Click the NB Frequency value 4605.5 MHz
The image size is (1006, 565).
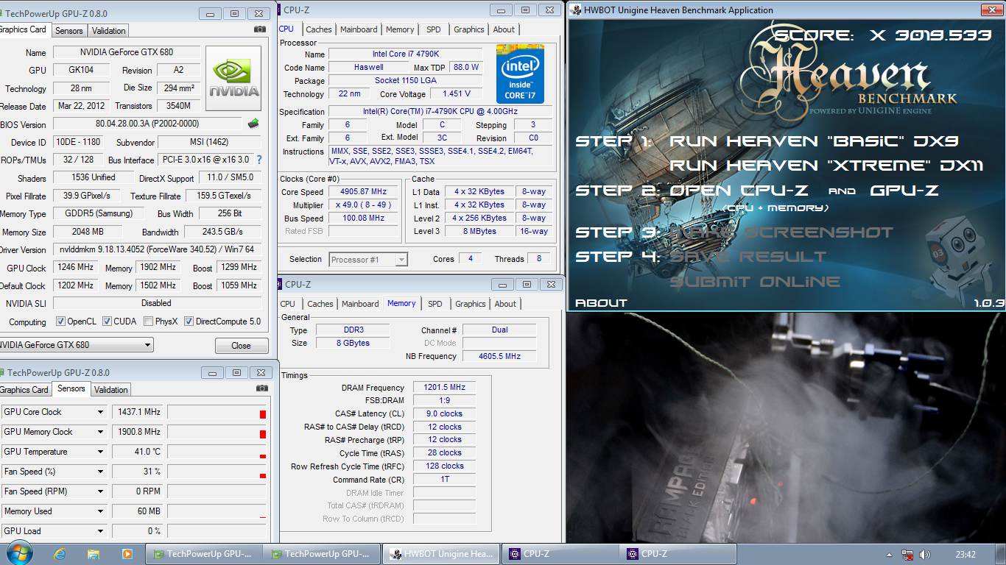499,356
